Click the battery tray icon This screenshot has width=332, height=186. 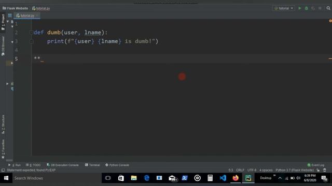tap(293, 178)
